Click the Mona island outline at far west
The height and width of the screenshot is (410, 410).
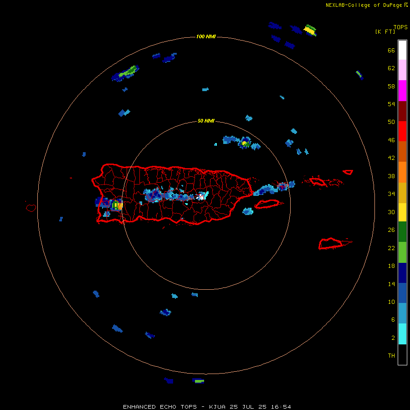coord(31,208)
